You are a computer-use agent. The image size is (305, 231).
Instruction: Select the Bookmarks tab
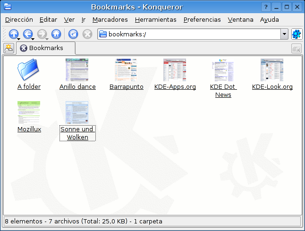[x=46, y=48]
